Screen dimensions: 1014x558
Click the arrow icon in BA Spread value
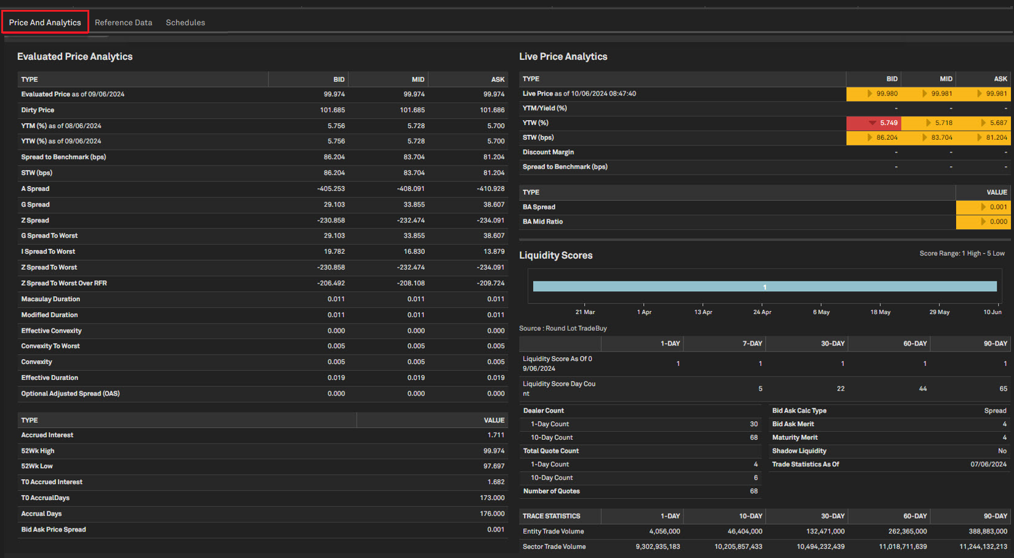(x=983, y=207)
